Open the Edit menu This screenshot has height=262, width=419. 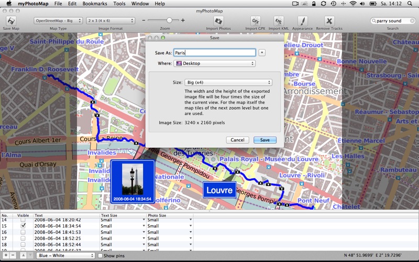point(72,4)
